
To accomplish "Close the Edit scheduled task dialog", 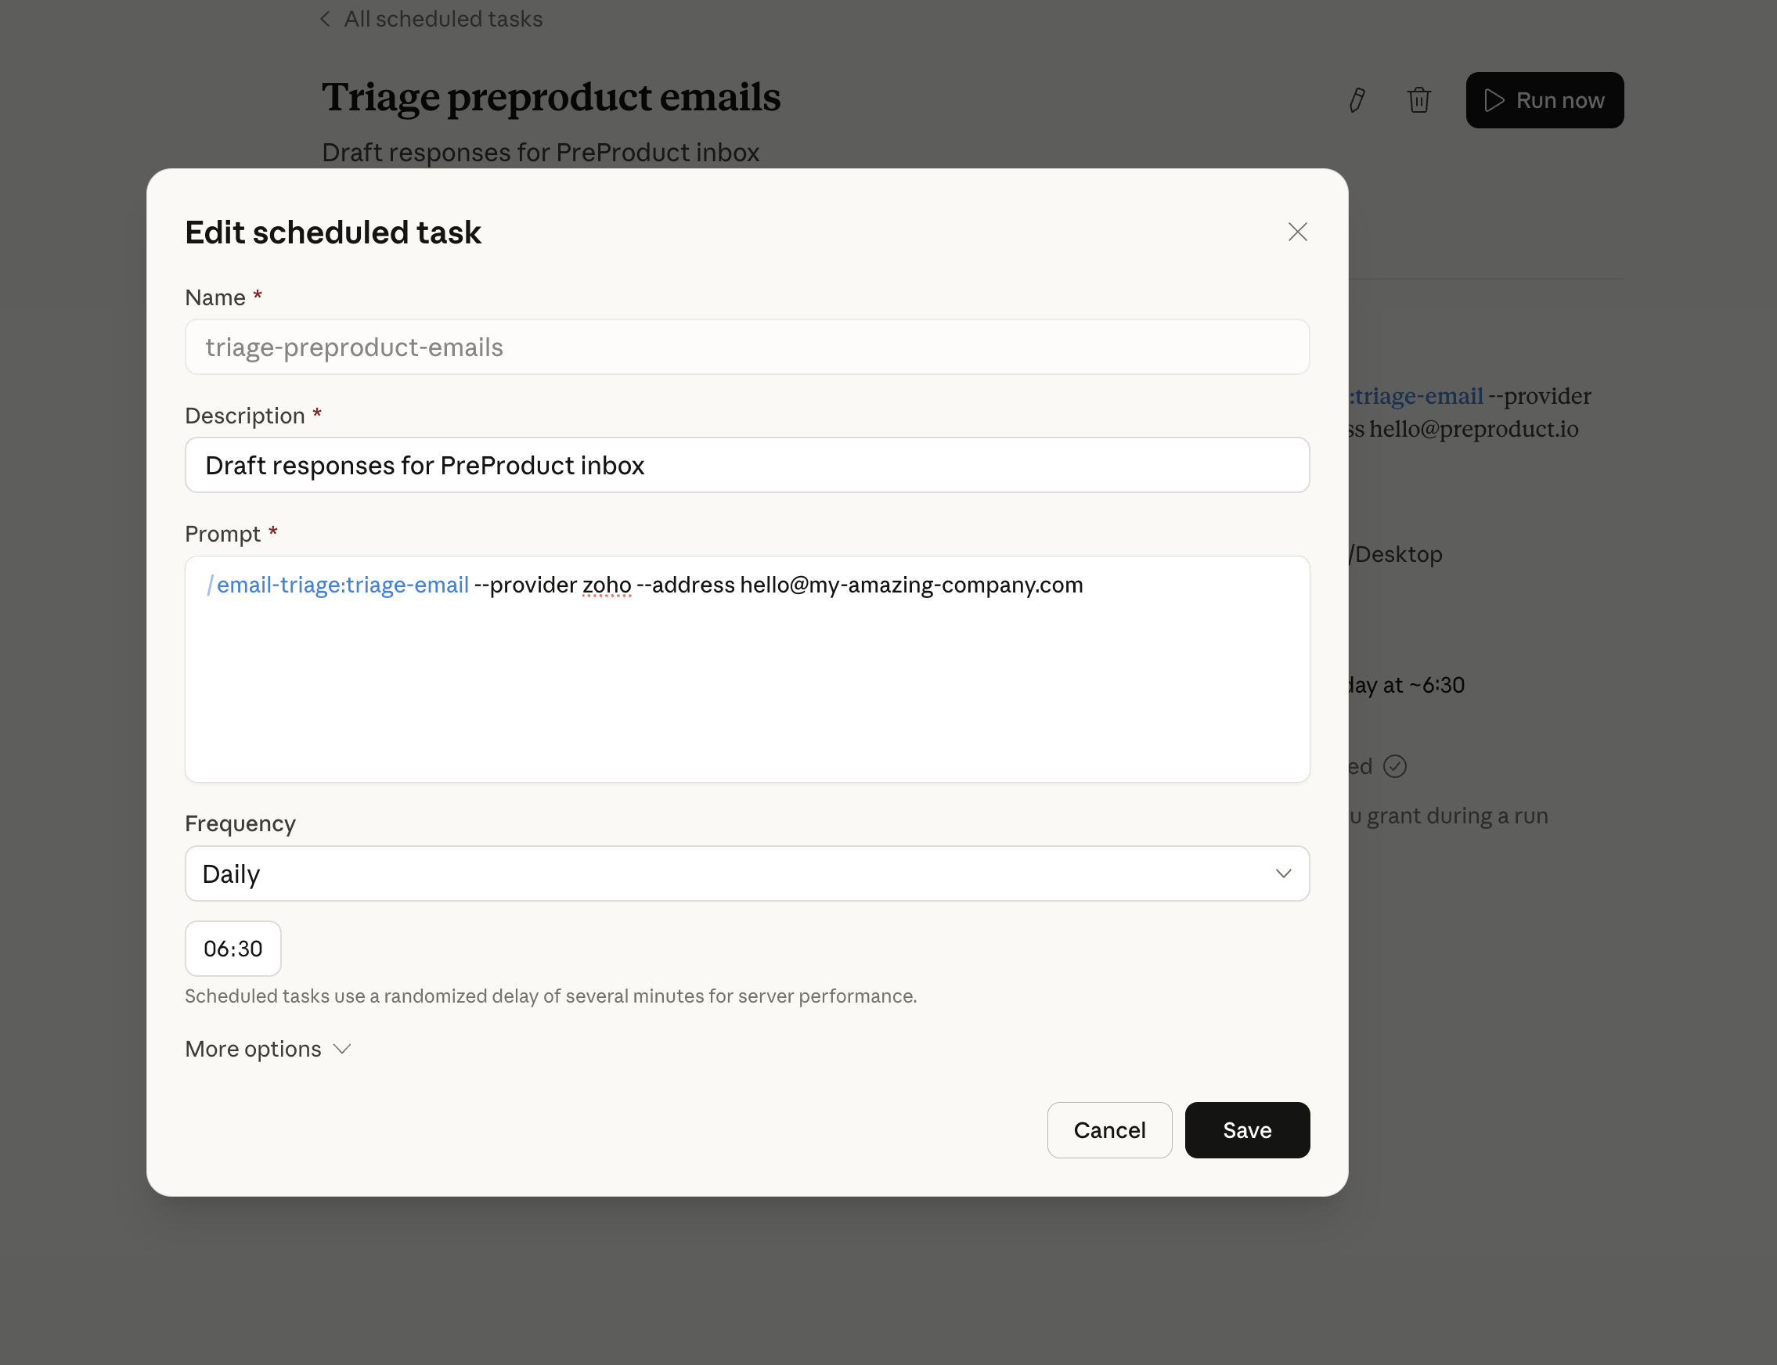I will tap(1298, 232).
